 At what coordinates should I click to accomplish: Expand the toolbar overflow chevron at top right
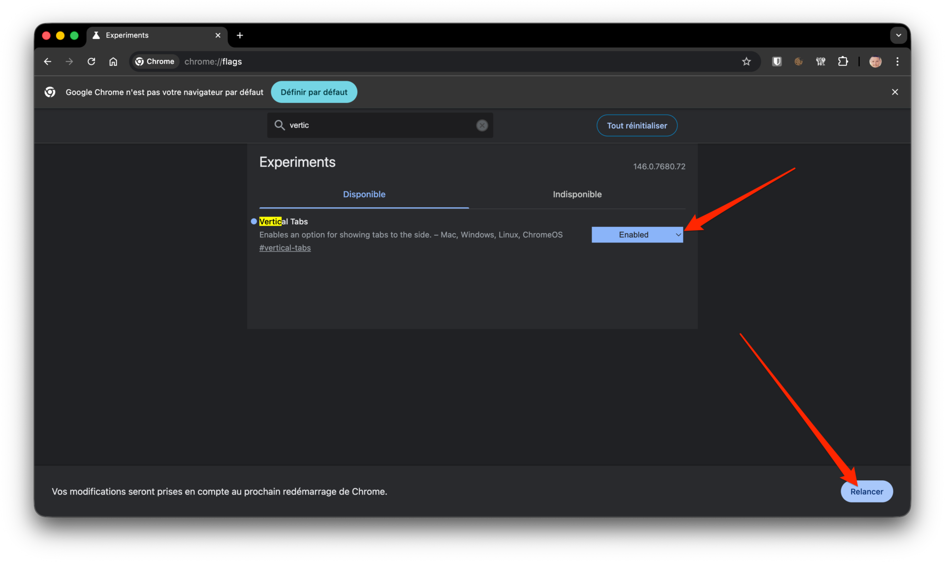pos(899,35)
